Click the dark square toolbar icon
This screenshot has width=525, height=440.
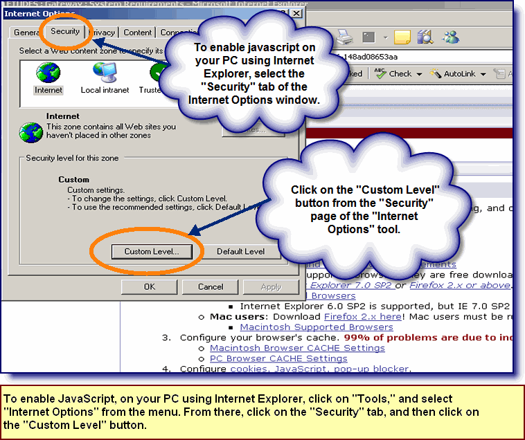point(368,37)
